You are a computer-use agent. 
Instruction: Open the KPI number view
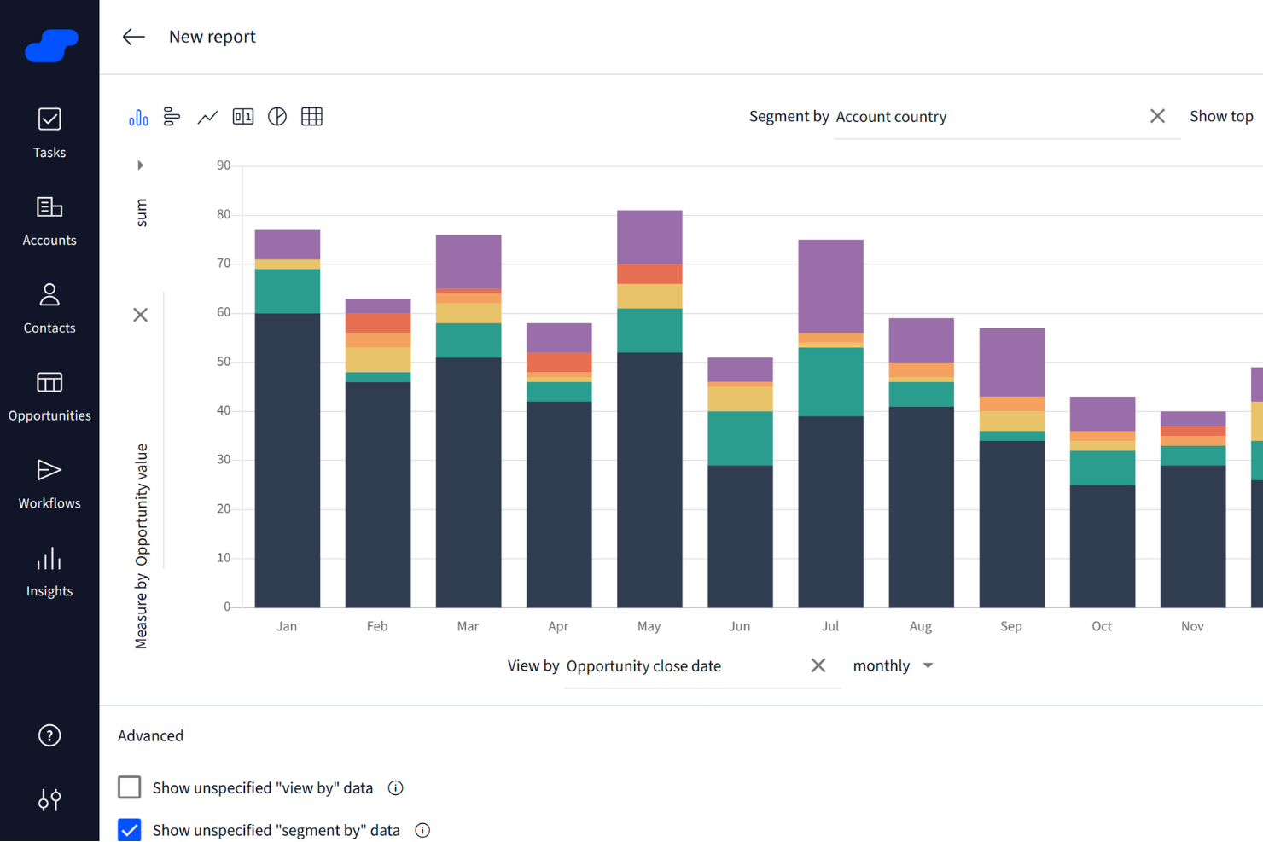[242, 116]
